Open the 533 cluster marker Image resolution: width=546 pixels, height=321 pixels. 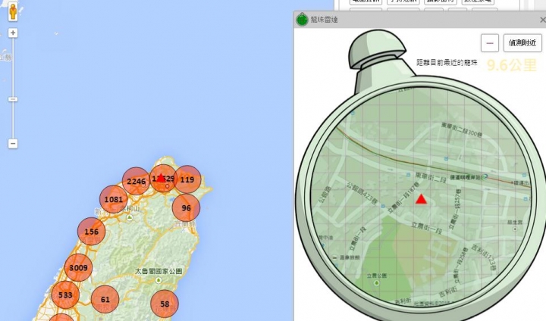point(65,295)
